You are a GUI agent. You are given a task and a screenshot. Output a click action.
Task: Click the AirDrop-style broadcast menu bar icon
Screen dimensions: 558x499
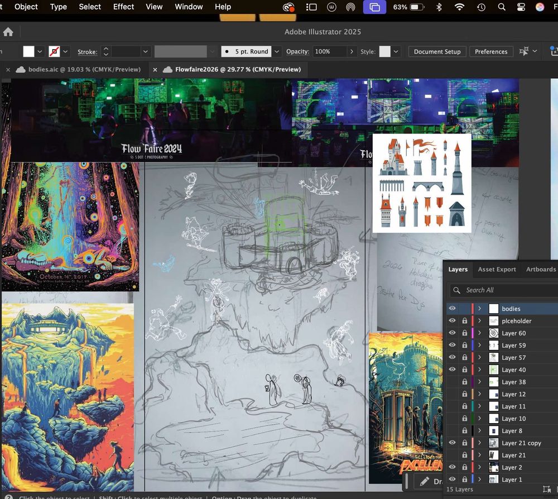pyautogui.click(x=350, y=7)
